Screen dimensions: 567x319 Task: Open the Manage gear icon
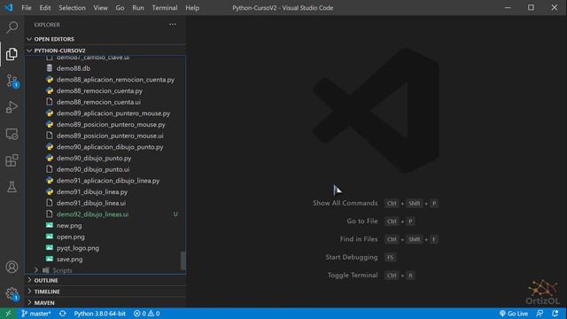(12, 293)
